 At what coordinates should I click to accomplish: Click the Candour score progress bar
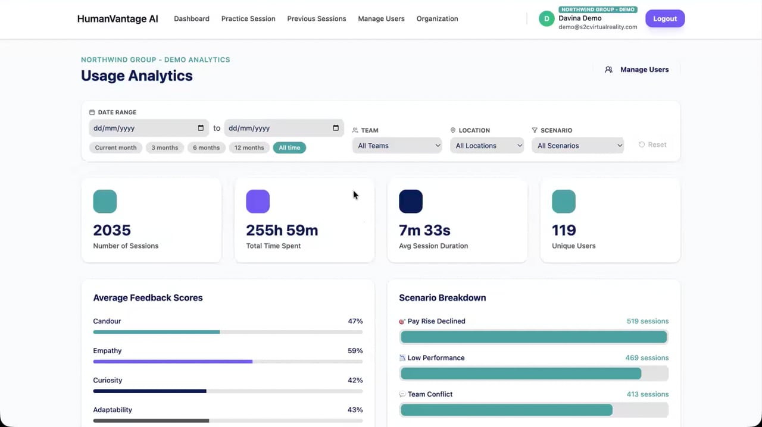click(x=228, y=332)
